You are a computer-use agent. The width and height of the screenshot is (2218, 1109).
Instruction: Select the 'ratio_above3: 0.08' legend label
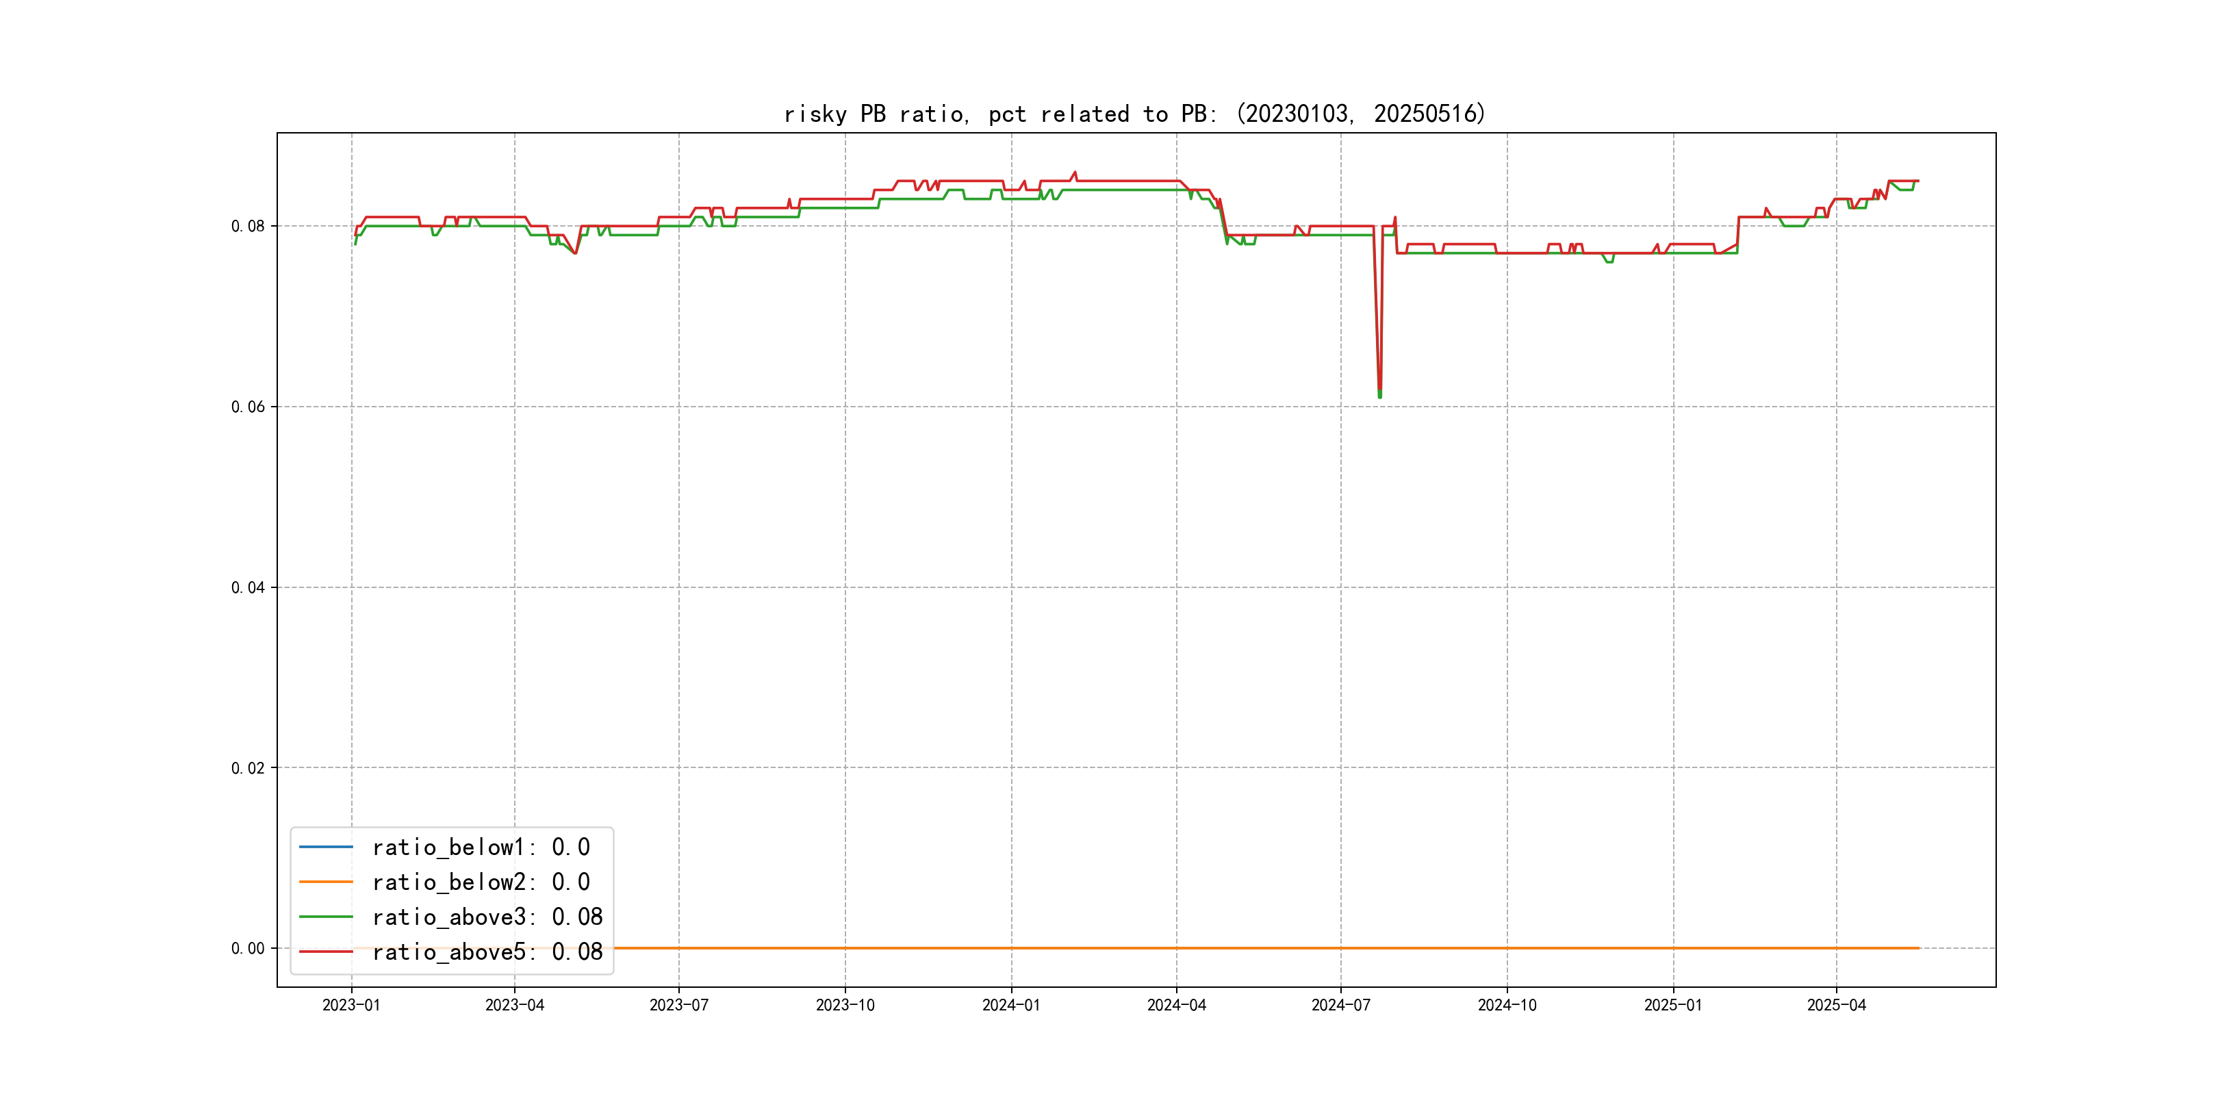[487, 917]
